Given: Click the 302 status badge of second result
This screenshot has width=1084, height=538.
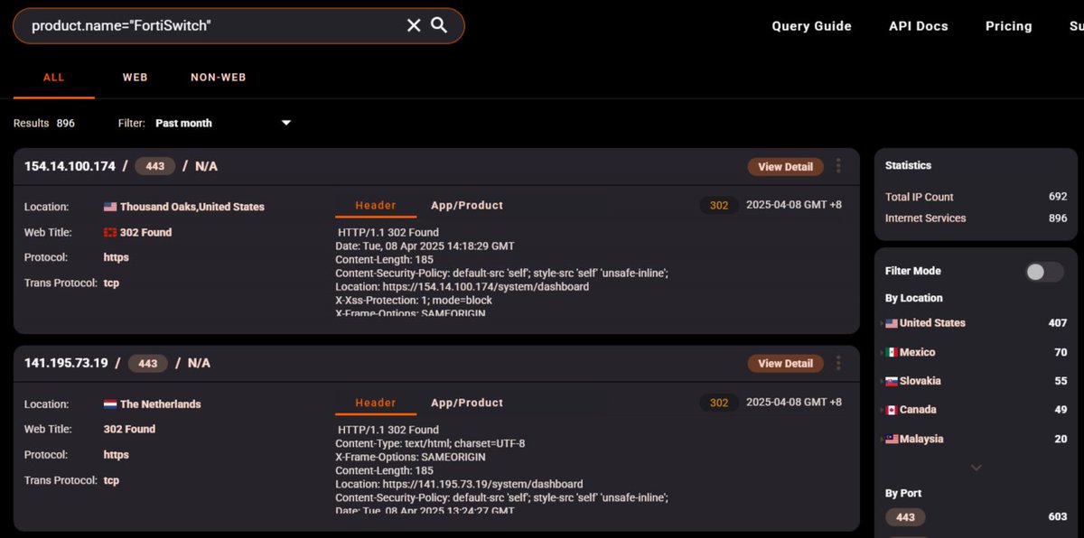Looking at the screenshot, I should coord(719,403).
